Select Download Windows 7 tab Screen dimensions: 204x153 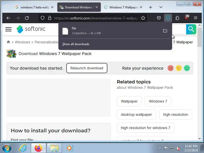[x=79, y=7]
